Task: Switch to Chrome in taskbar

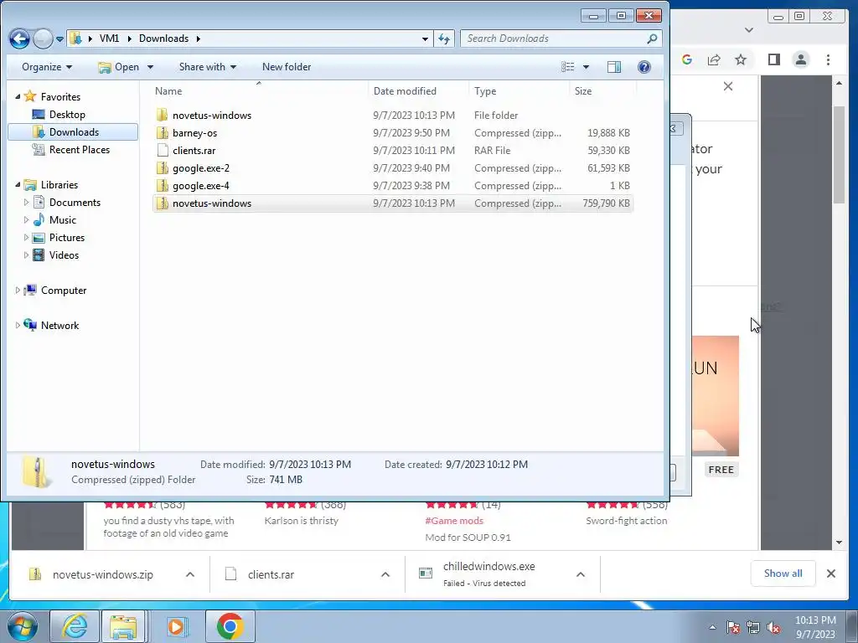Action: pyautogui.click(x=230, y=626)
